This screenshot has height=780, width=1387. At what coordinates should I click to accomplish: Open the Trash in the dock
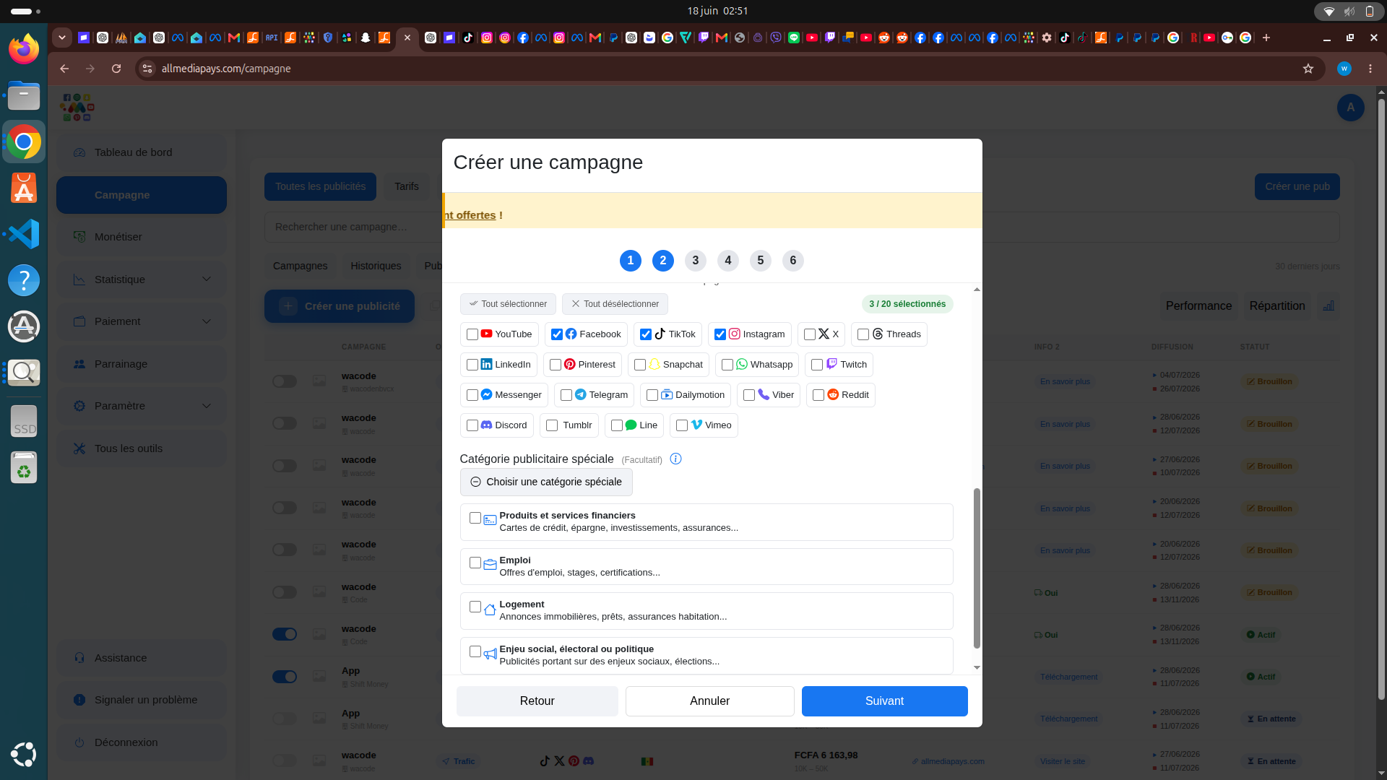[x=24, y=467]
